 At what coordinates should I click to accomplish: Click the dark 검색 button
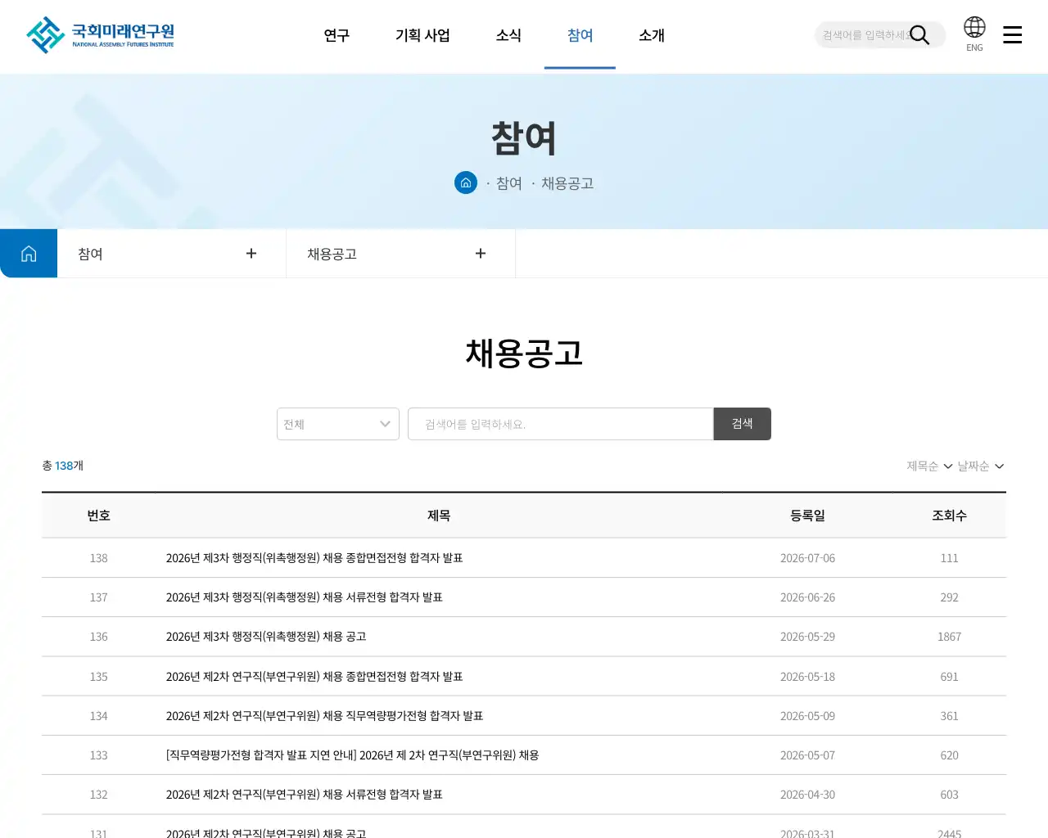click(743, 424)
